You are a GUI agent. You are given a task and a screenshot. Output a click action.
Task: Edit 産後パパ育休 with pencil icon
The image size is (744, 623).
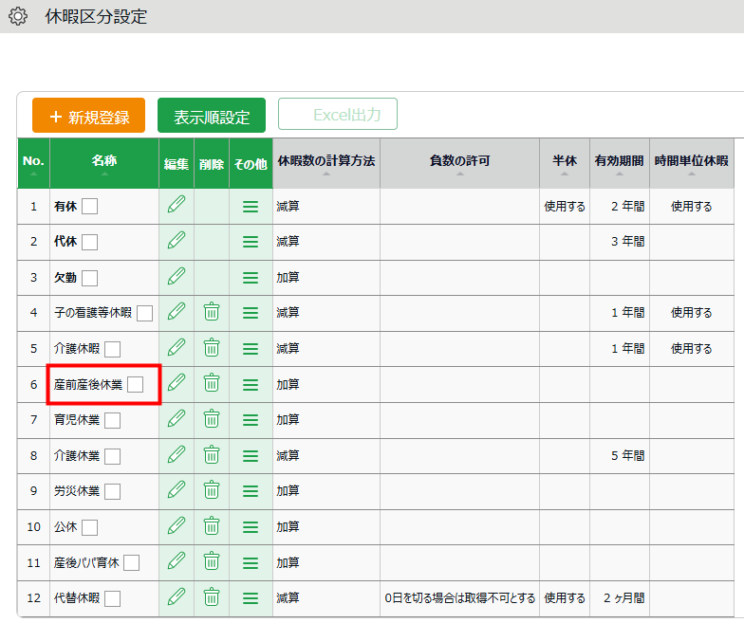pyautogui.click(x=177, y=561)
